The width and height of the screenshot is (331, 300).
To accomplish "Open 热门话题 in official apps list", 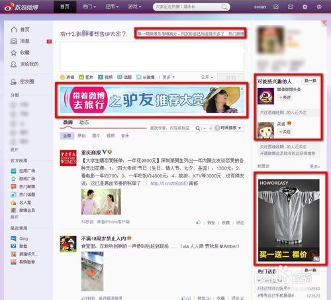I will [x=23, y=195].
